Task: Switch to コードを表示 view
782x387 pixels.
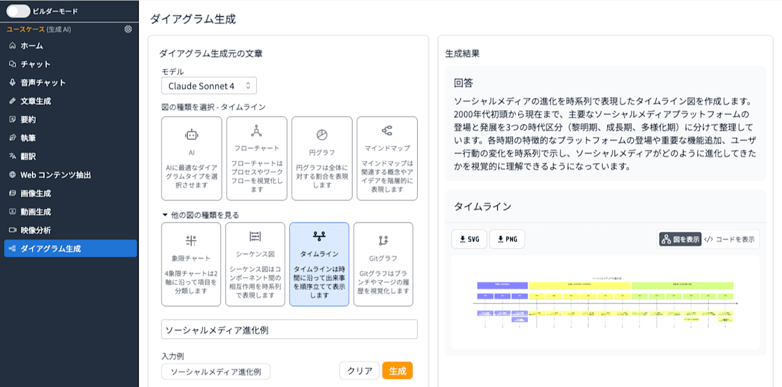Action: (730, 239)
